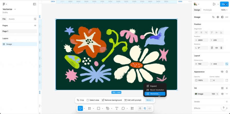Screen dimensions: 230x114
Task: Align horizontal centers in Alignment section
Action: pos(201,33)
